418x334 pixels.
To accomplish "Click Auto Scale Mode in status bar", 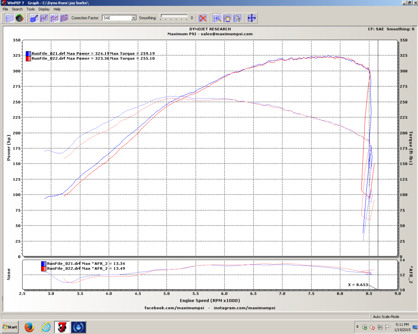I will (386, 317).
